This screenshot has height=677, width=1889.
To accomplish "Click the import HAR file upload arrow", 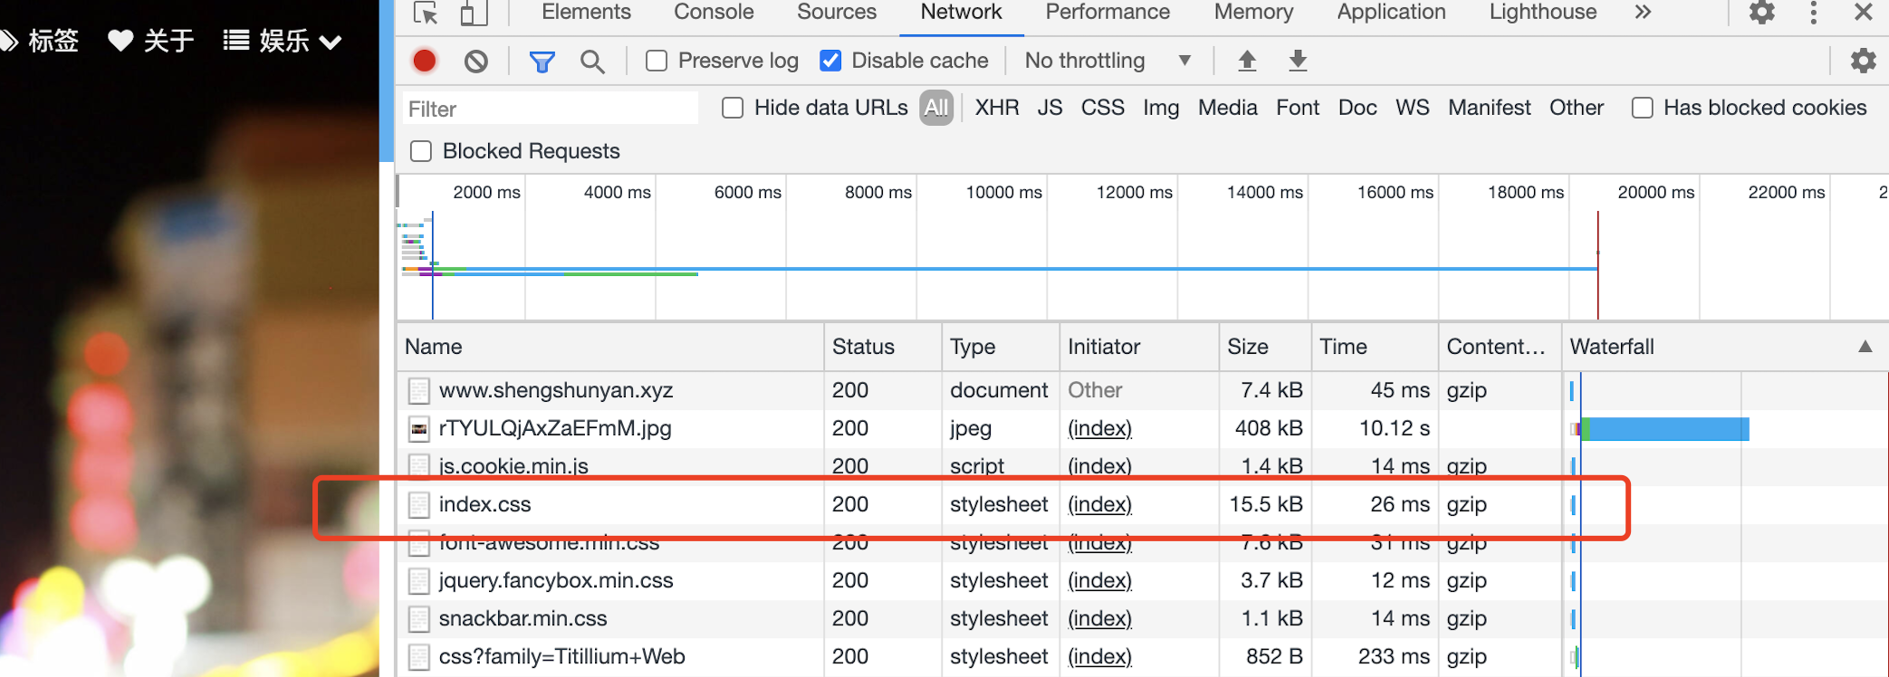I will tap(1247, 61).
